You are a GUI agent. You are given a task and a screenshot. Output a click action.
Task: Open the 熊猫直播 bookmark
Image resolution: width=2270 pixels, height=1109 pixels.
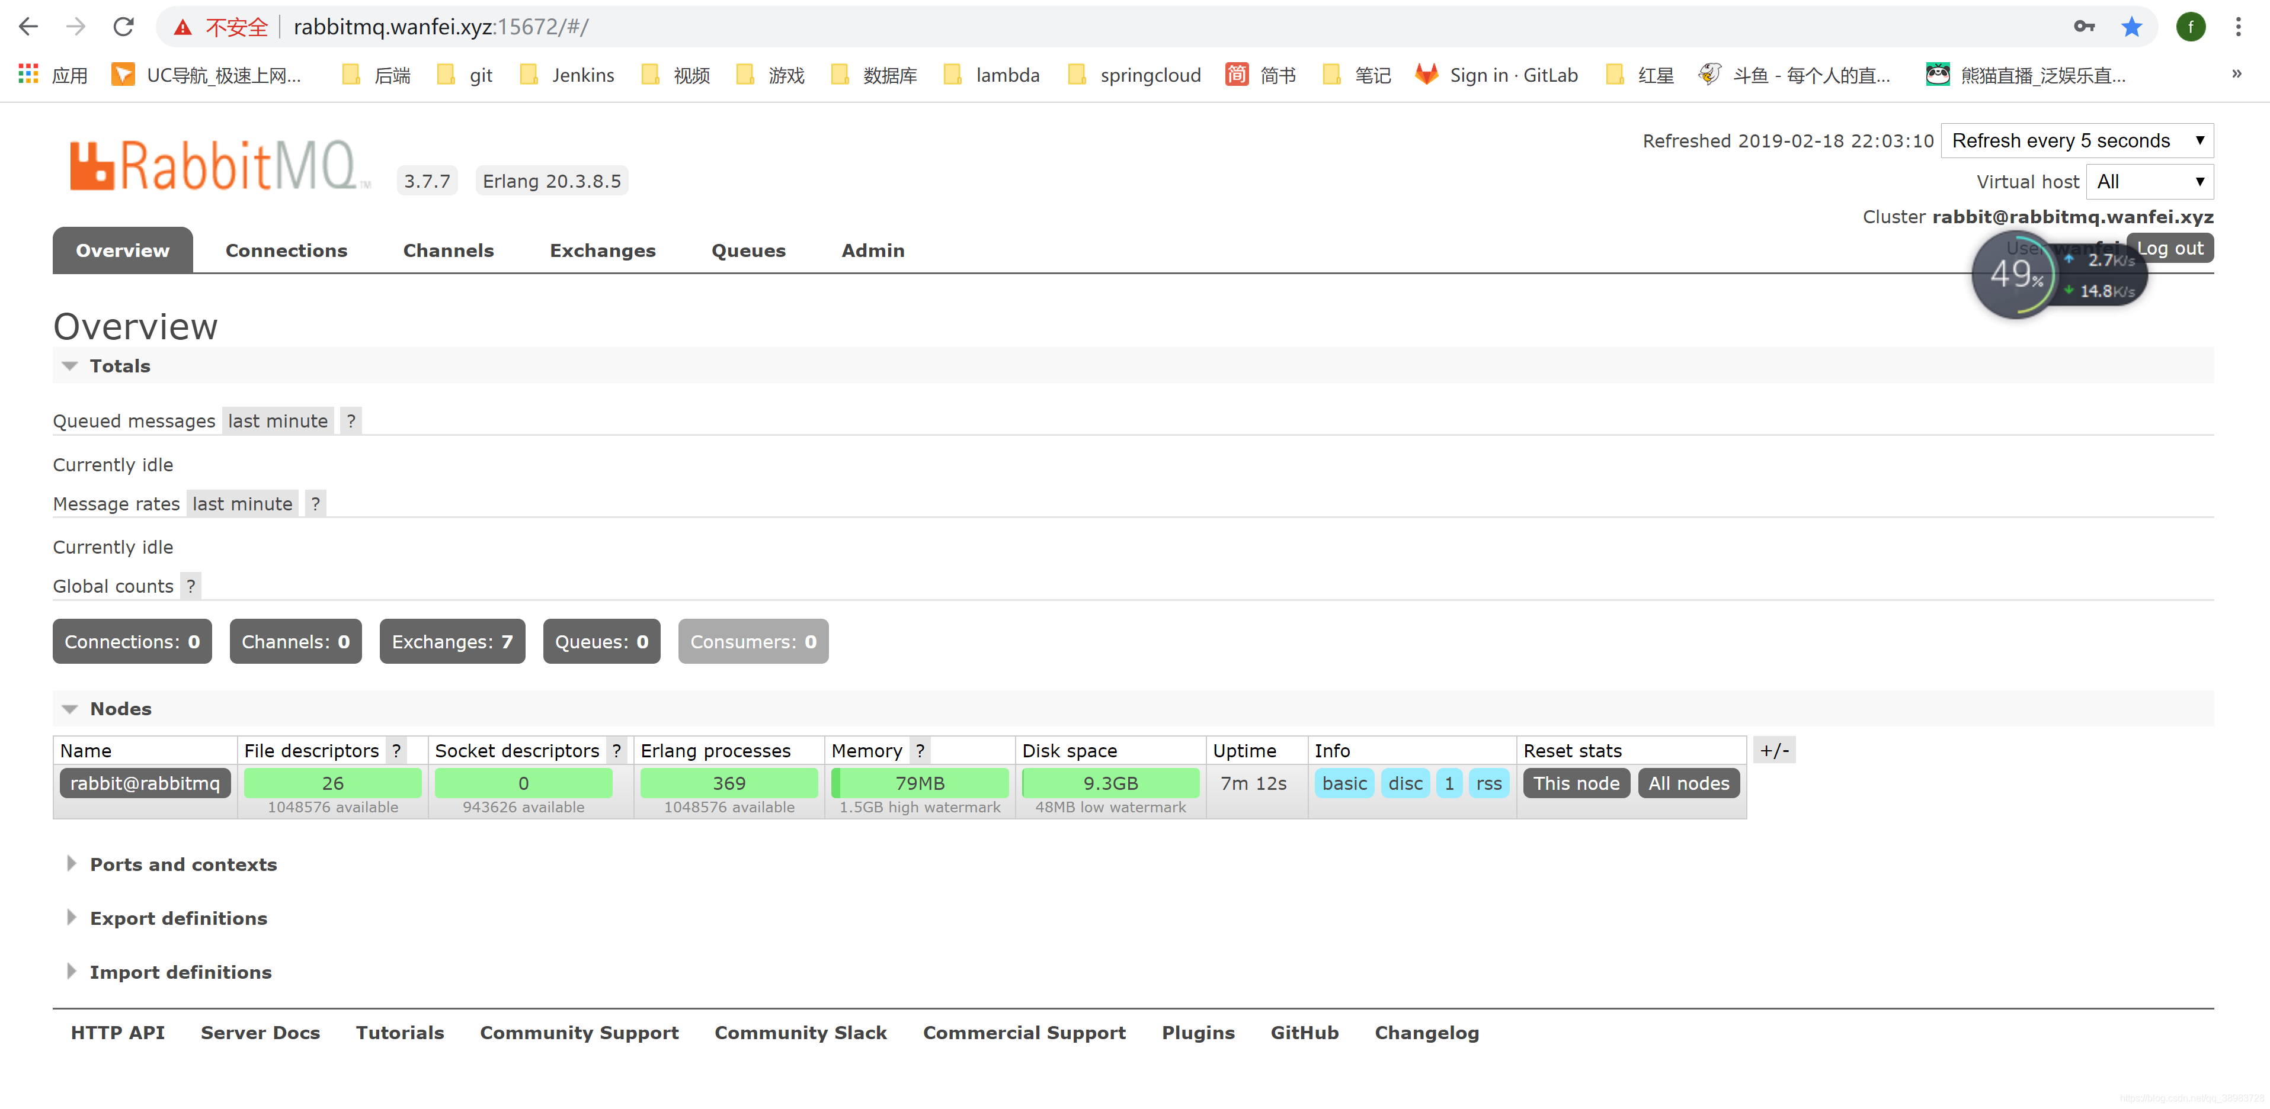click(x=2026, y=75)
